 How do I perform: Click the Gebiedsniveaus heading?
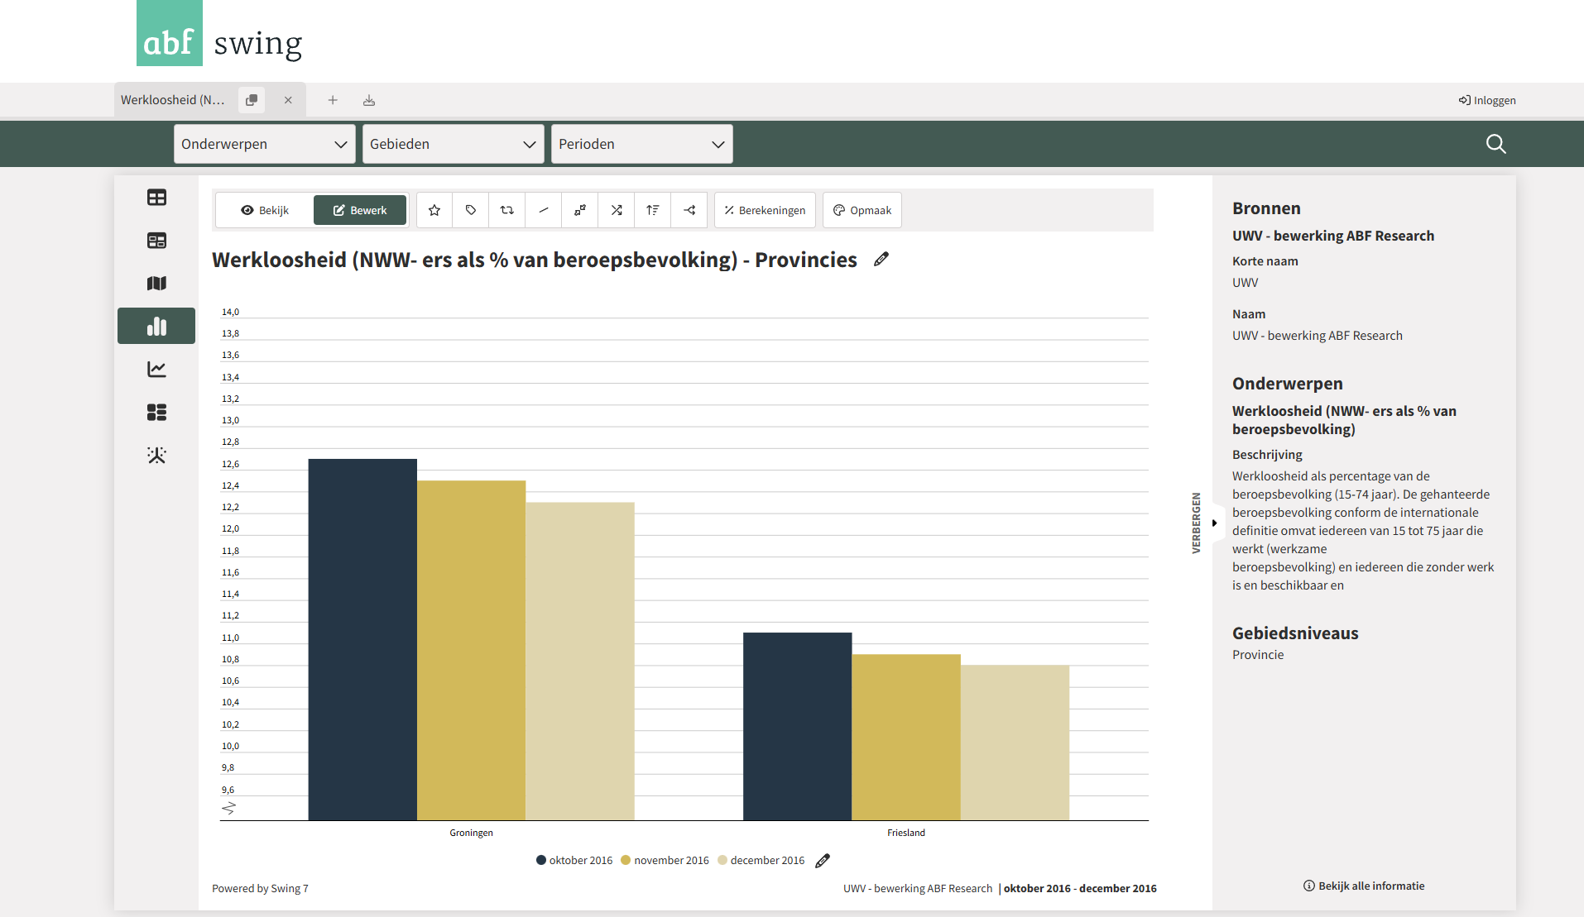click(1295, 633)
